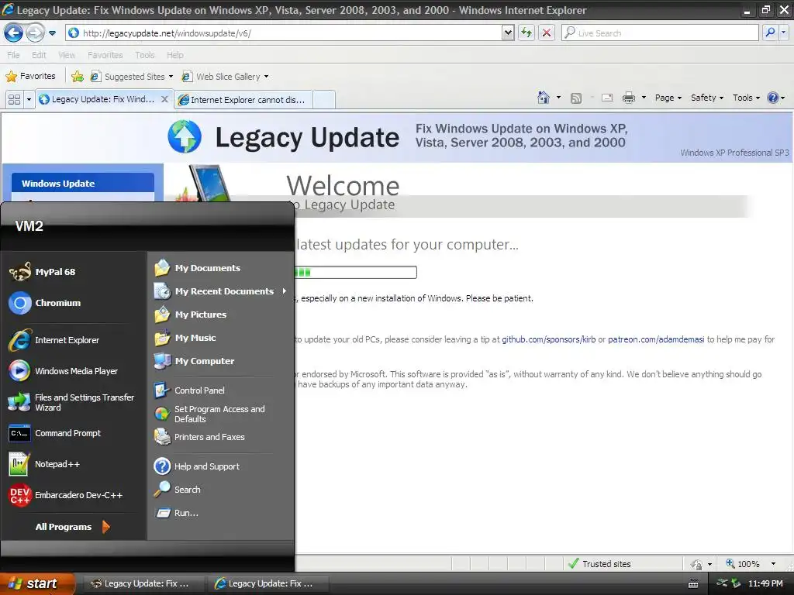The height and width of the screenshot is (595, 794).
Task: Click the Favorites button
Action: click(x=30, y=77)
